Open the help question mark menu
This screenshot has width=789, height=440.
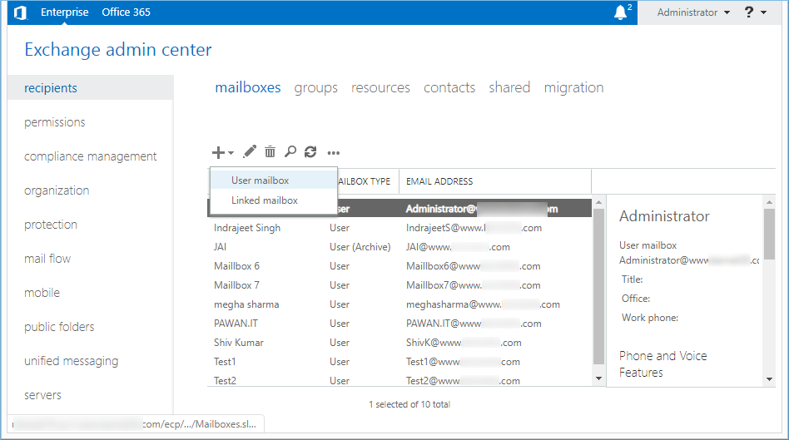pyautogui.click(x=749, y=12)
